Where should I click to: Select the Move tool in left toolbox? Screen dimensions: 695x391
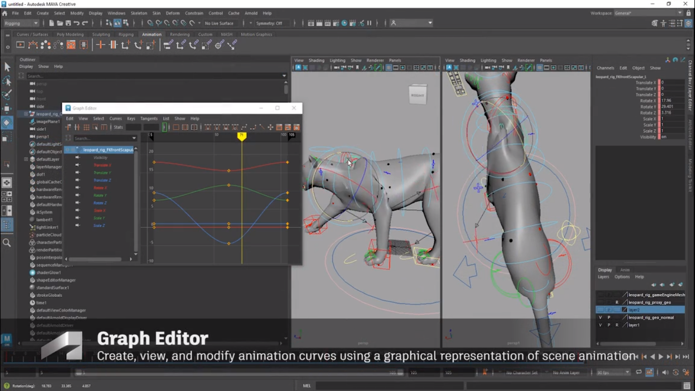pos(7,108)
